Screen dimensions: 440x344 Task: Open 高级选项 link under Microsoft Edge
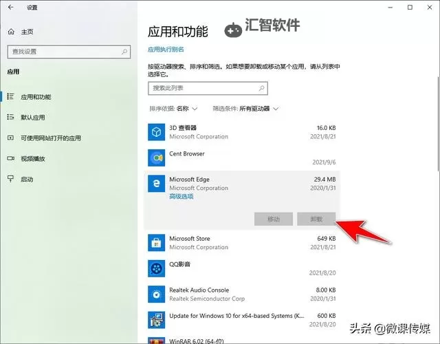[181, 196]
